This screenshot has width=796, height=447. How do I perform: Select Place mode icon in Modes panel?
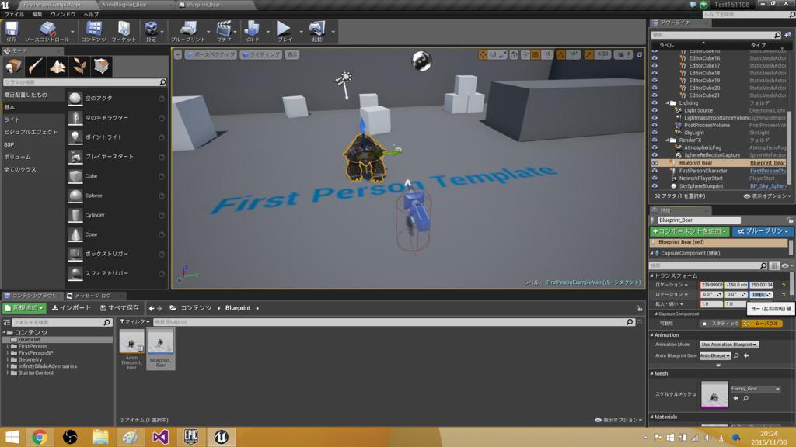(14, 67)
